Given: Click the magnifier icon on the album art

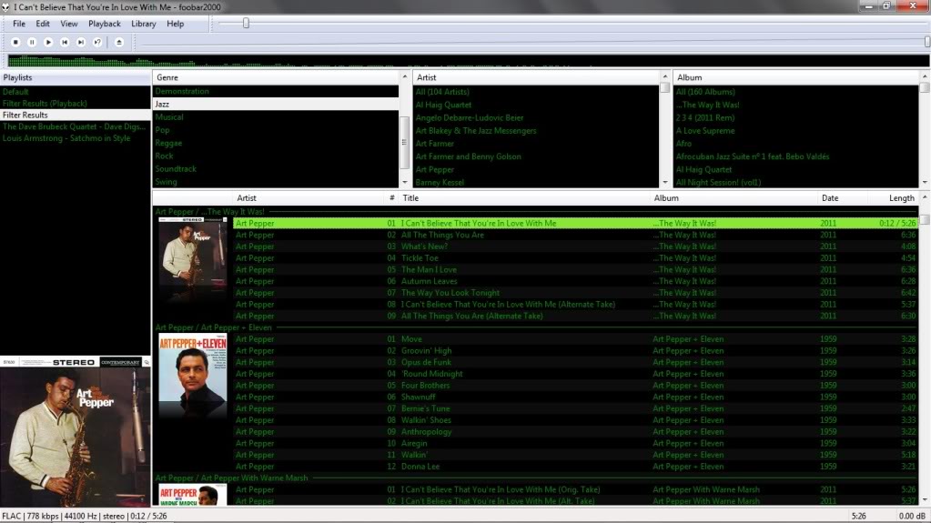Looking at the screenshot, I should [x=147, y=362].
